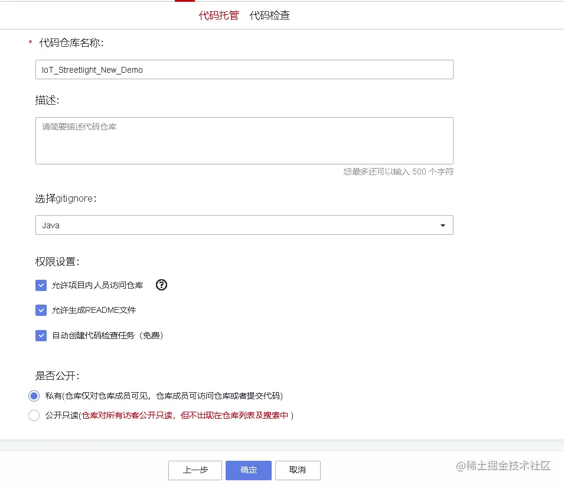Screen dimensions: 564x485
Task: Click the 上一步 button
Action: pos(195,470)
